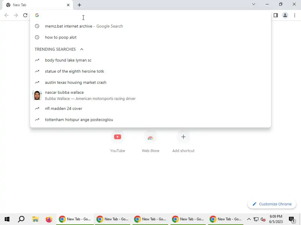The image size is (301, 225).
Task: Show hidden system tray icons
Action: [x=249, y=219]
